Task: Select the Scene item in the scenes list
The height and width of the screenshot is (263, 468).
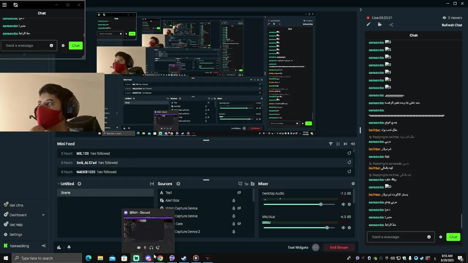Action: pyautogui.click(x=105, y=193)
